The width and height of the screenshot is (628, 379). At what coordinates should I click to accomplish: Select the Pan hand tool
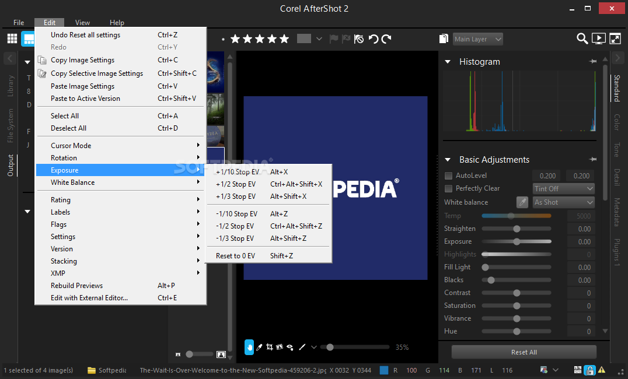(249, 347)
